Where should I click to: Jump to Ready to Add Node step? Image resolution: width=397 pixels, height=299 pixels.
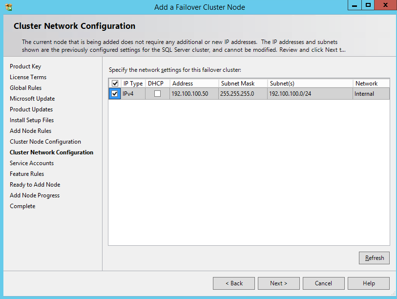[x=35, y=185]
